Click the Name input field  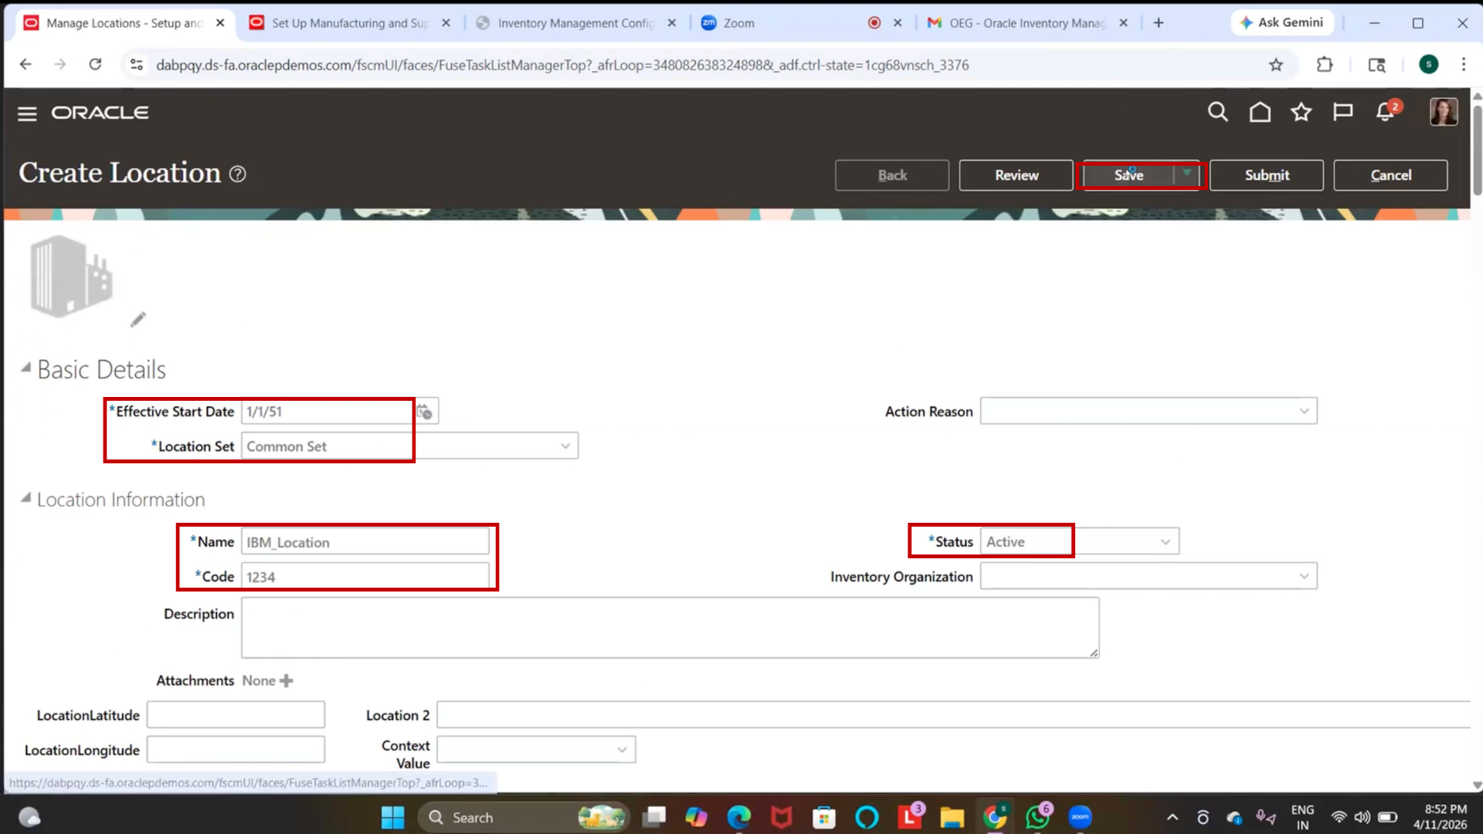[365, 542]
